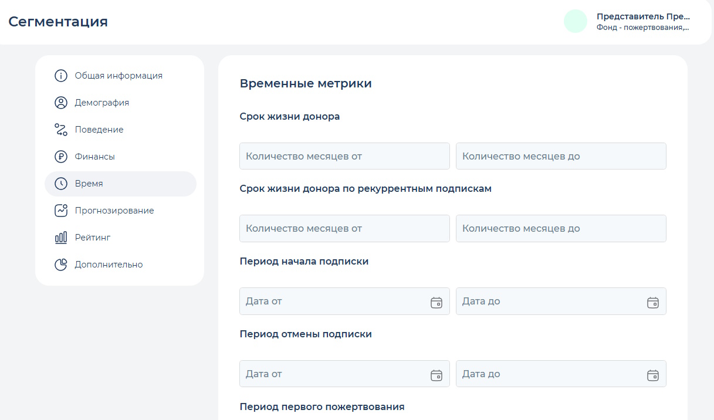
Task: Open Финансы via the ruble icon
Action: pyautogui.click(x=61, y=156)
